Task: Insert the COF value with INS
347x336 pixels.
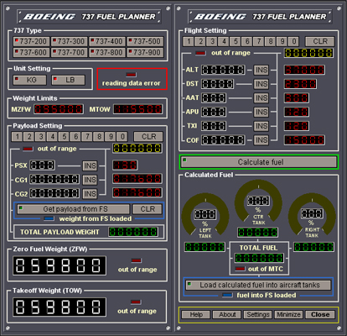Action: point(262,140)
